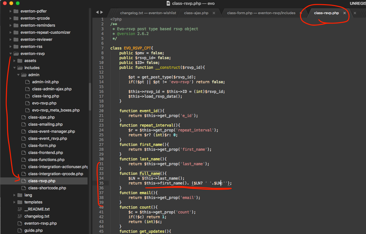Expand the lang folder
This screenshot has width=366, height=234.
click(x=14, y=195)
